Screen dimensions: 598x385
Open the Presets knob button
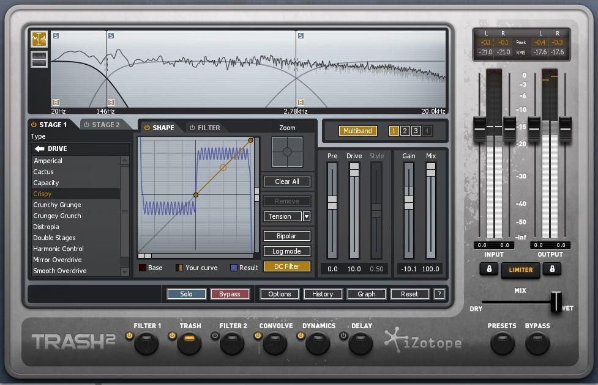pyautogui.click(x=503, y=343)
